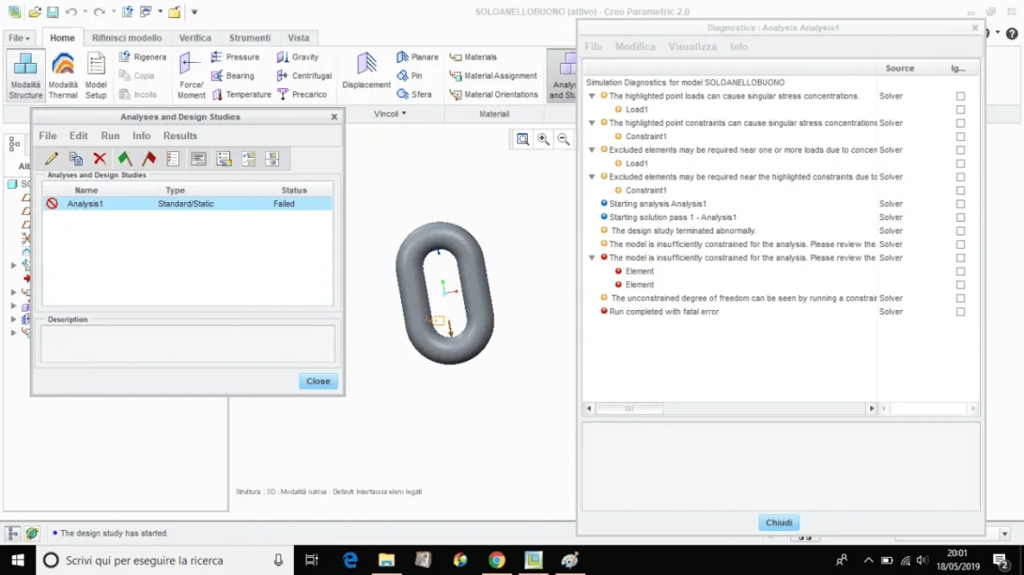Collapse the Excluded elements near loads entry
This screenshot has height=575, width=1024.
point(592,150)
